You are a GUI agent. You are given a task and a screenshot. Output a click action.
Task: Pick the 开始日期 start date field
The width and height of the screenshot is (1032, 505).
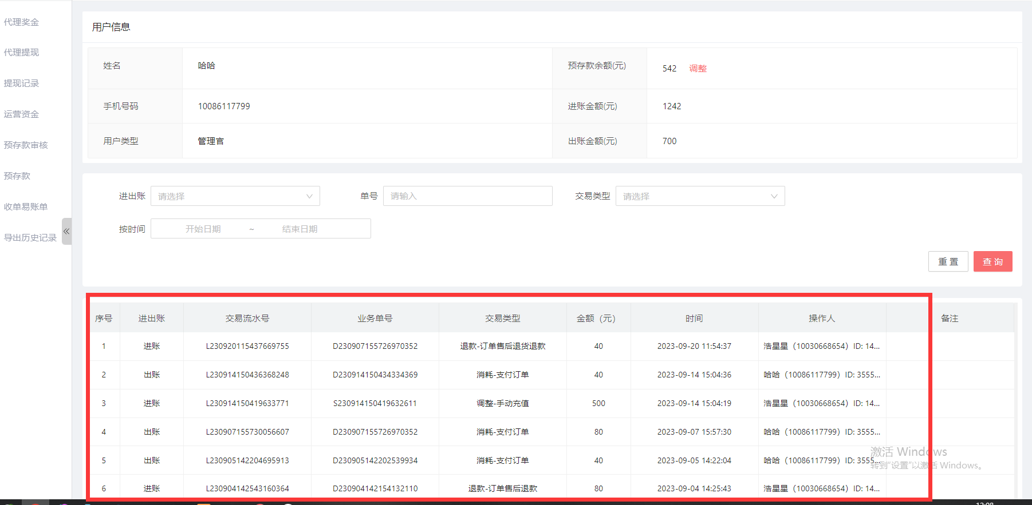pos(203,229)
